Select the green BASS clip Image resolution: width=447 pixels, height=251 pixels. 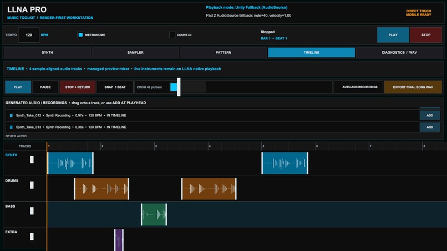coord(154,214)
